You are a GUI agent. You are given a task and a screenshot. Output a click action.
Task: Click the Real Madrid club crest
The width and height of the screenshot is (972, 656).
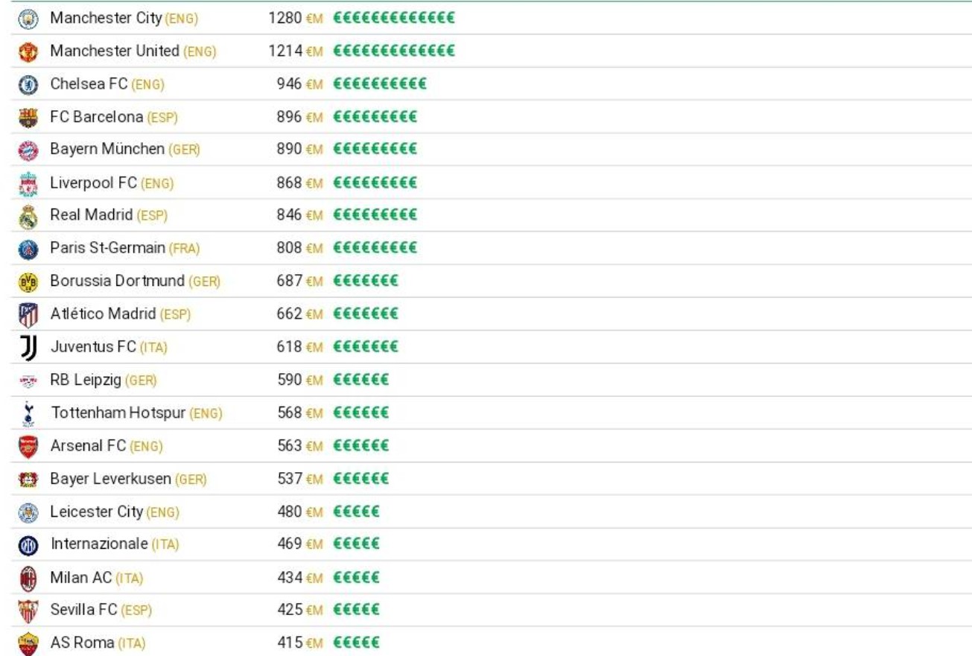(28, 216)
